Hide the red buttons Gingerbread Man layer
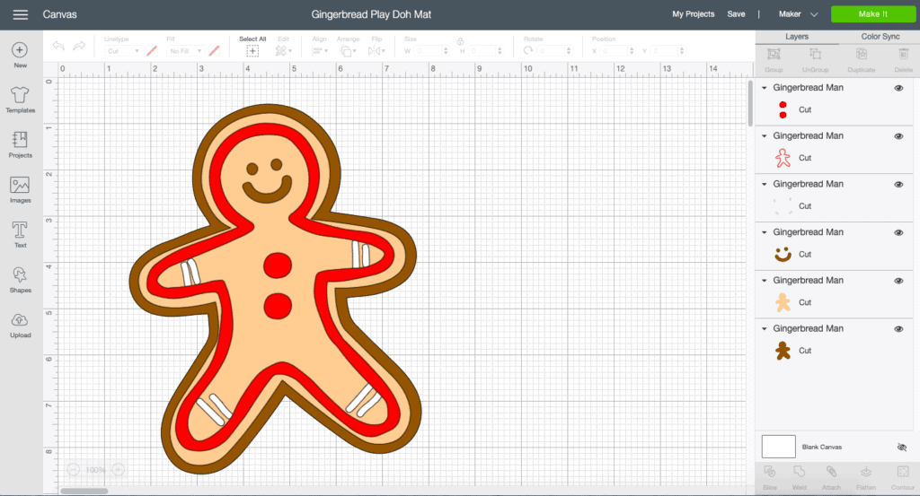This screenshot has width=920, height=496. [898, 88]
